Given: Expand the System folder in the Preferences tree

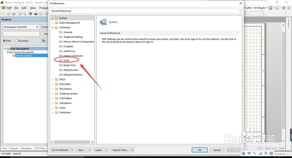Looking at the screenshot, I should (x=53, y=18).
